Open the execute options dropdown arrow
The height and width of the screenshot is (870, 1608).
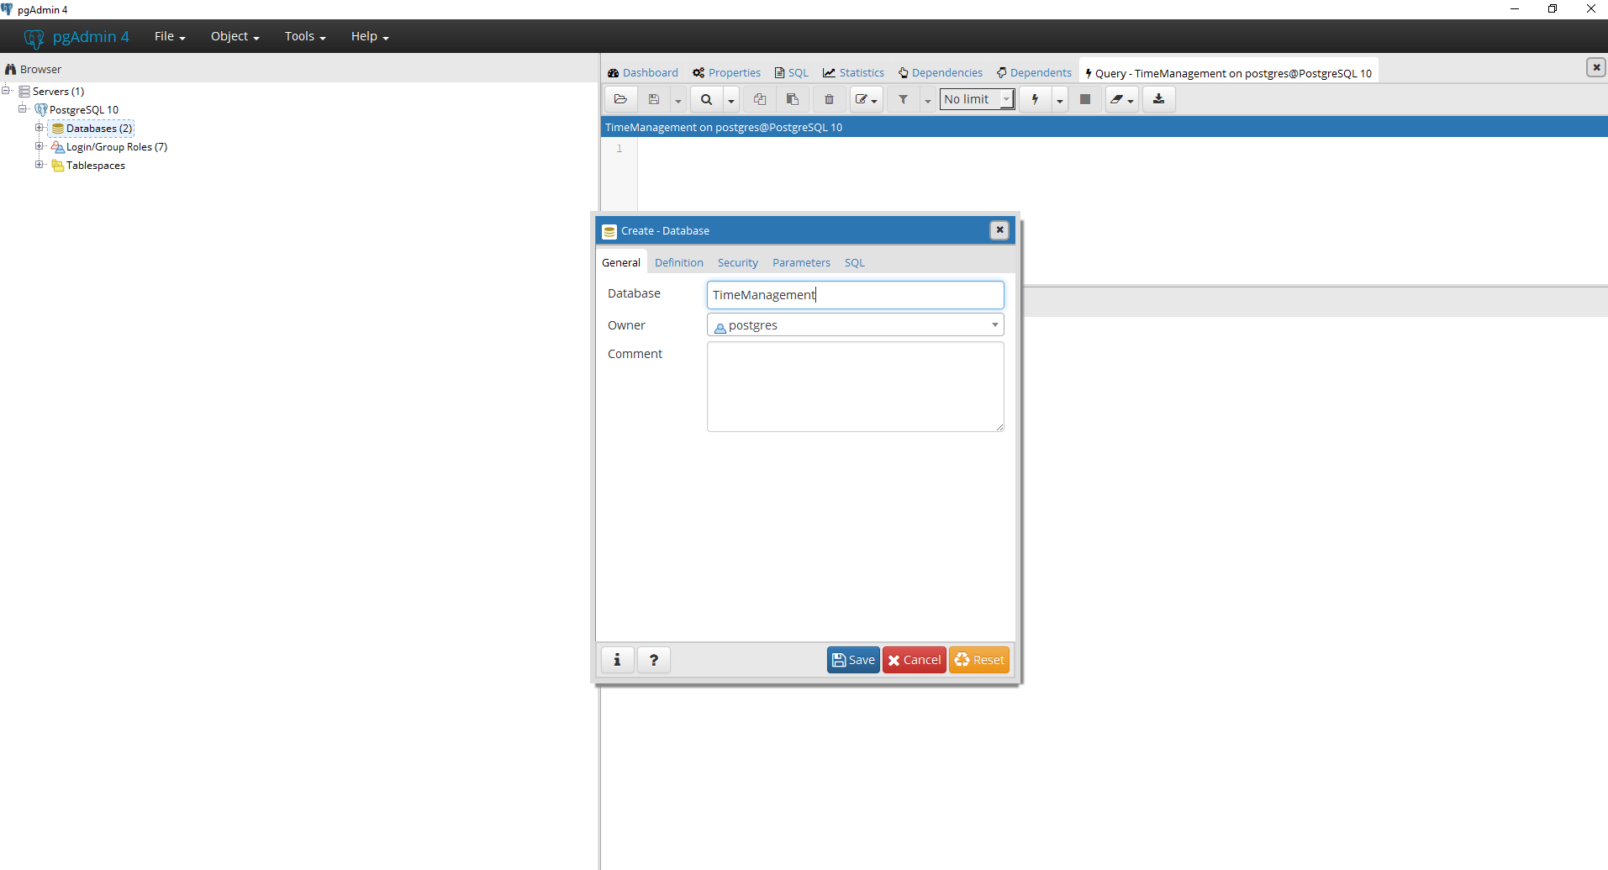pos(1059,100)
